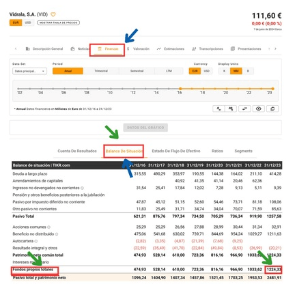This screenshot has height=297, width=295.
Task: Click info icon beside Acciones comunes
Action: 48,227
